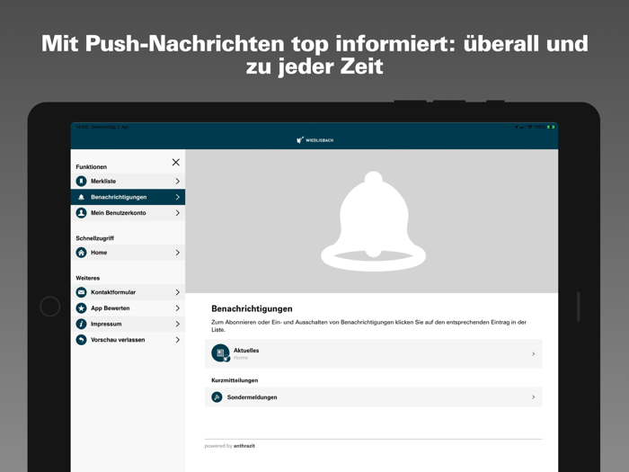Viewport: 629px width, 472px height.
Task: Close the side menu with X
Action: click(176, 162)
